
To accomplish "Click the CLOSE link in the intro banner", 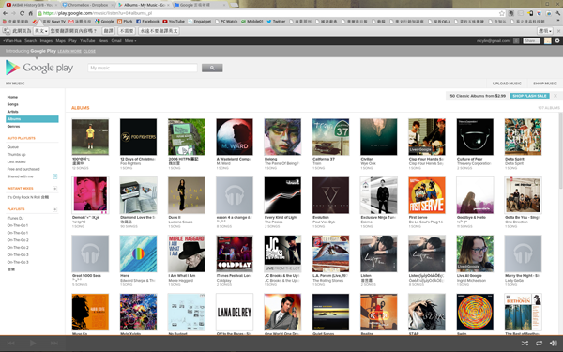I will [x=89, y=51].
